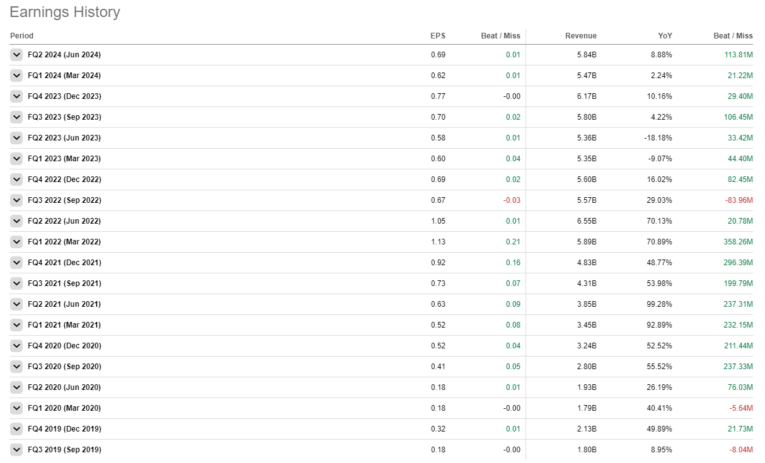Image resolution: width=765 pixels, height=463 pixels.
Task: Click chevron beside FQ3 2019 (Sep 2019)
Action: tap(17, 450)
